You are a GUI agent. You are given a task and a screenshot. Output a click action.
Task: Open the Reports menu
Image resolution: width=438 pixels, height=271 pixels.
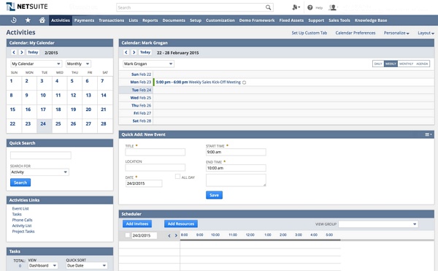click(150, 20)
